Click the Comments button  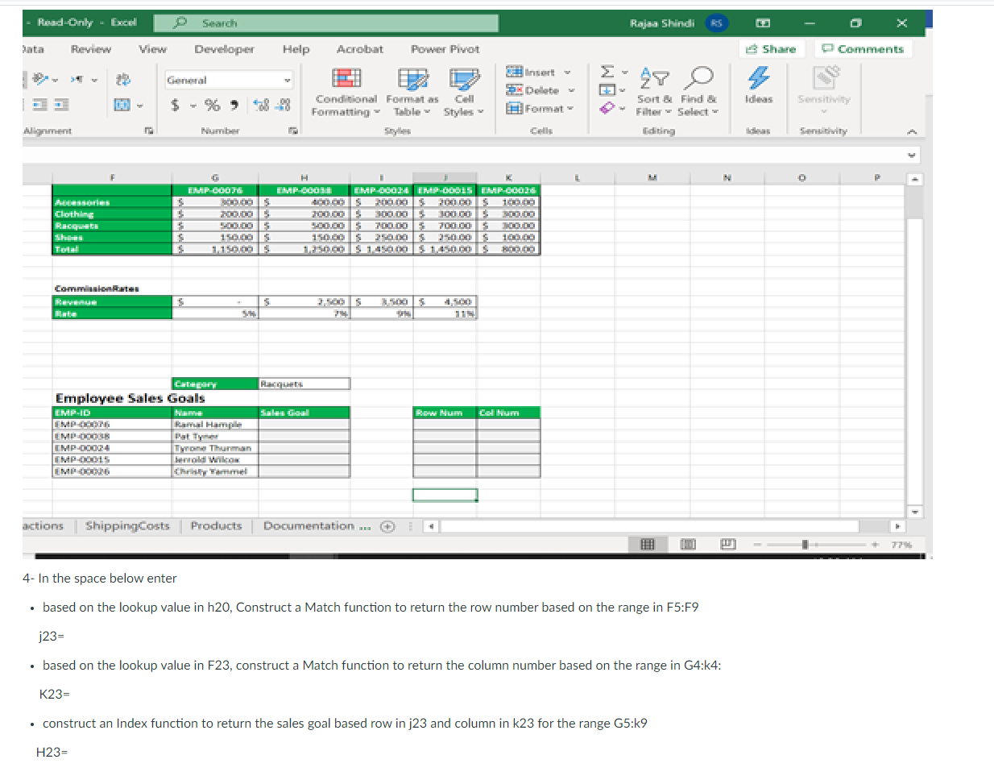[x=863, y=49]
